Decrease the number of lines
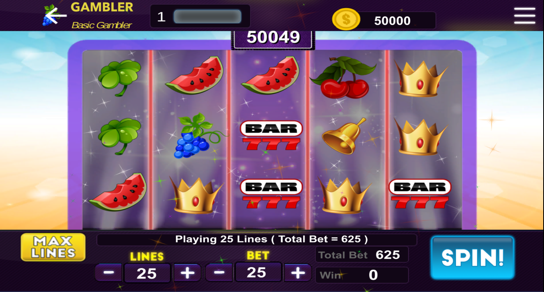 point(109,273)
